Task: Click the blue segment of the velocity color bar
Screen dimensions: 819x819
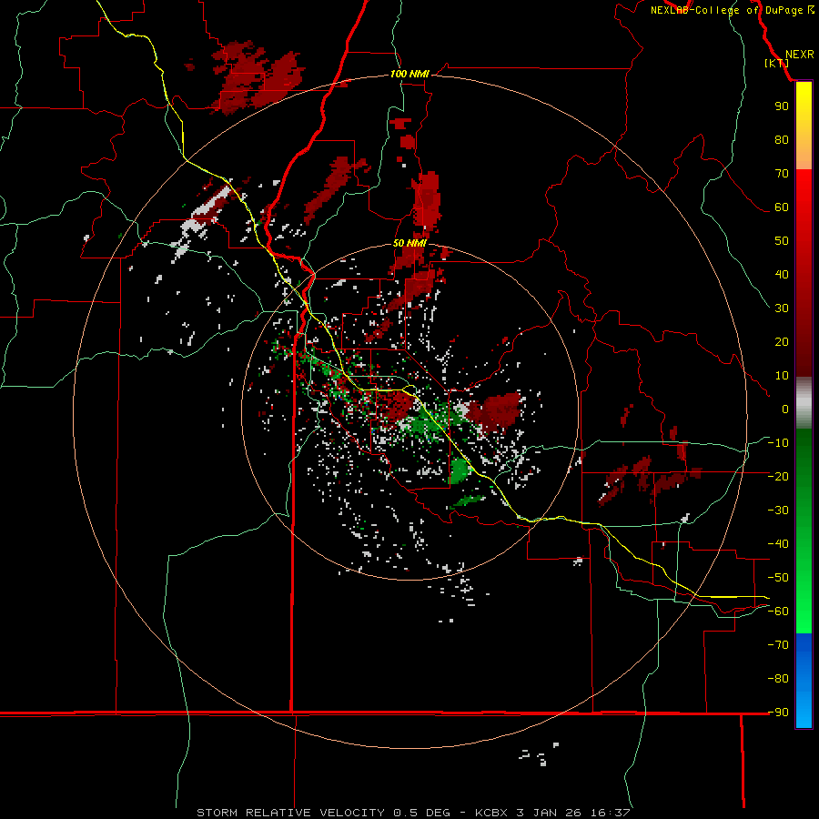Action: [x=804, y=681]
